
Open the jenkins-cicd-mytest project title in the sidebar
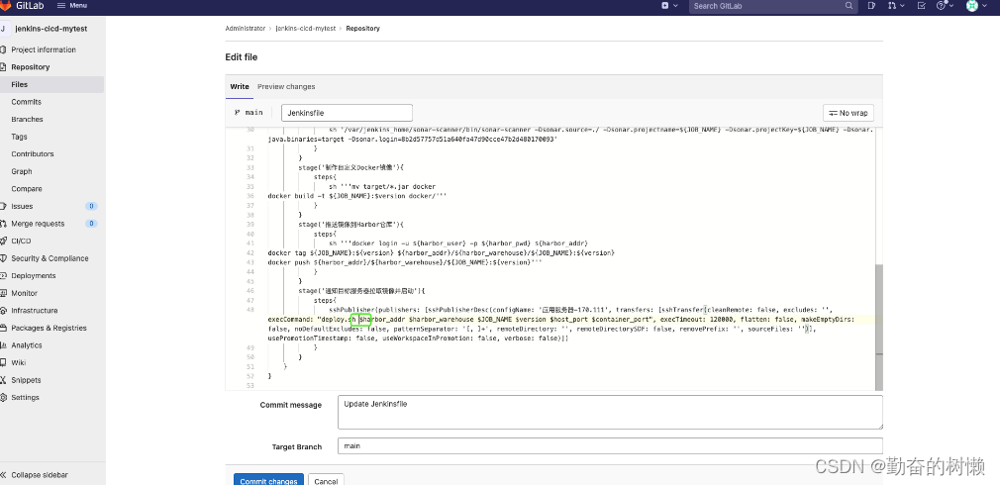(x=51, y=29)
